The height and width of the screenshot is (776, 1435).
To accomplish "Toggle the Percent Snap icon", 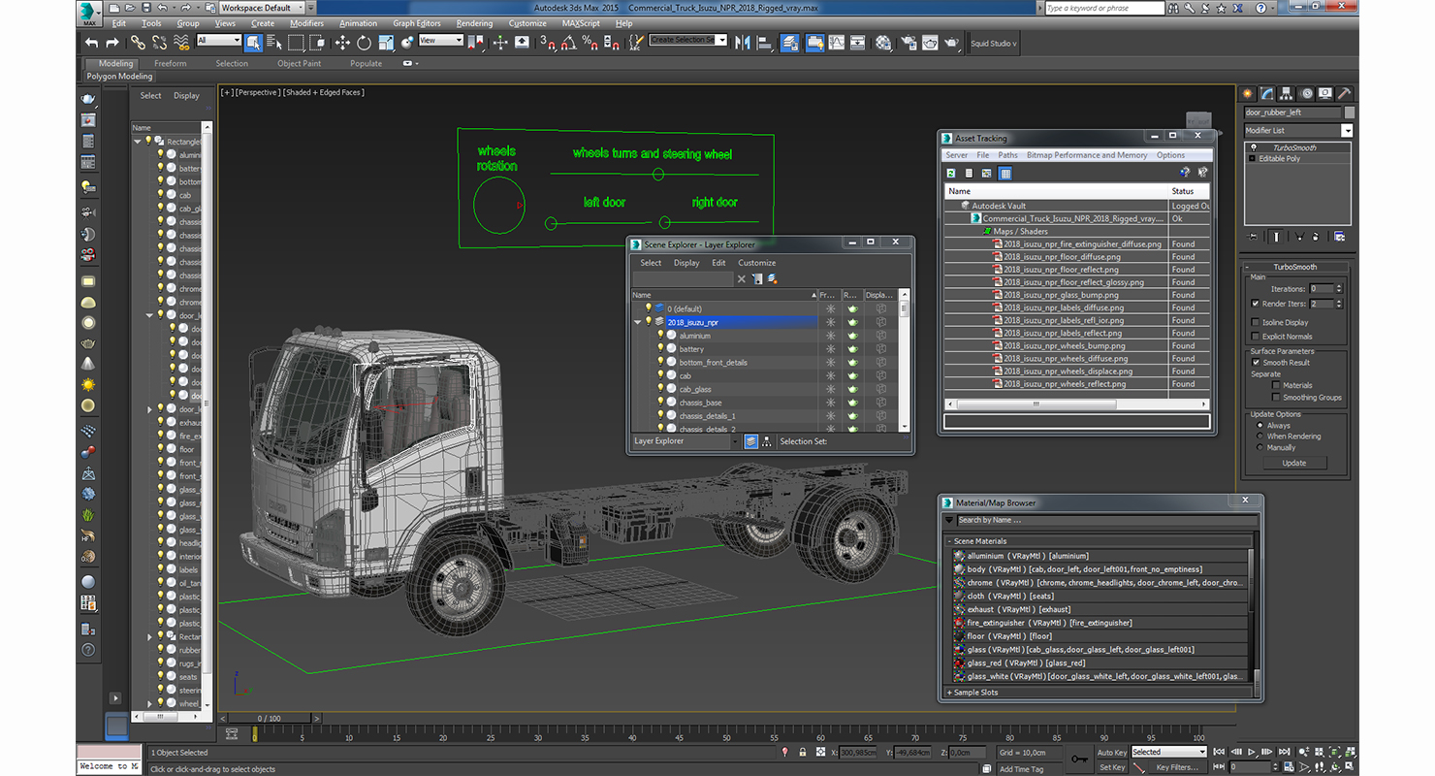I will 590,43.
